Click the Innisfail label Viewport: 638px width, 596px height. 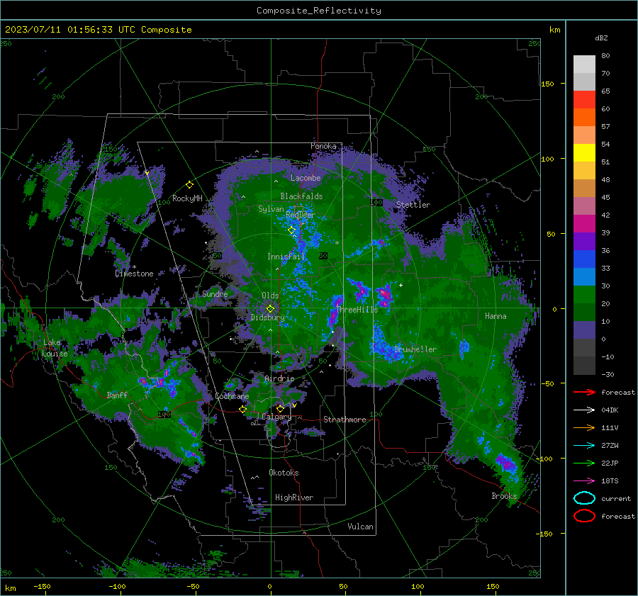point(286,257)
